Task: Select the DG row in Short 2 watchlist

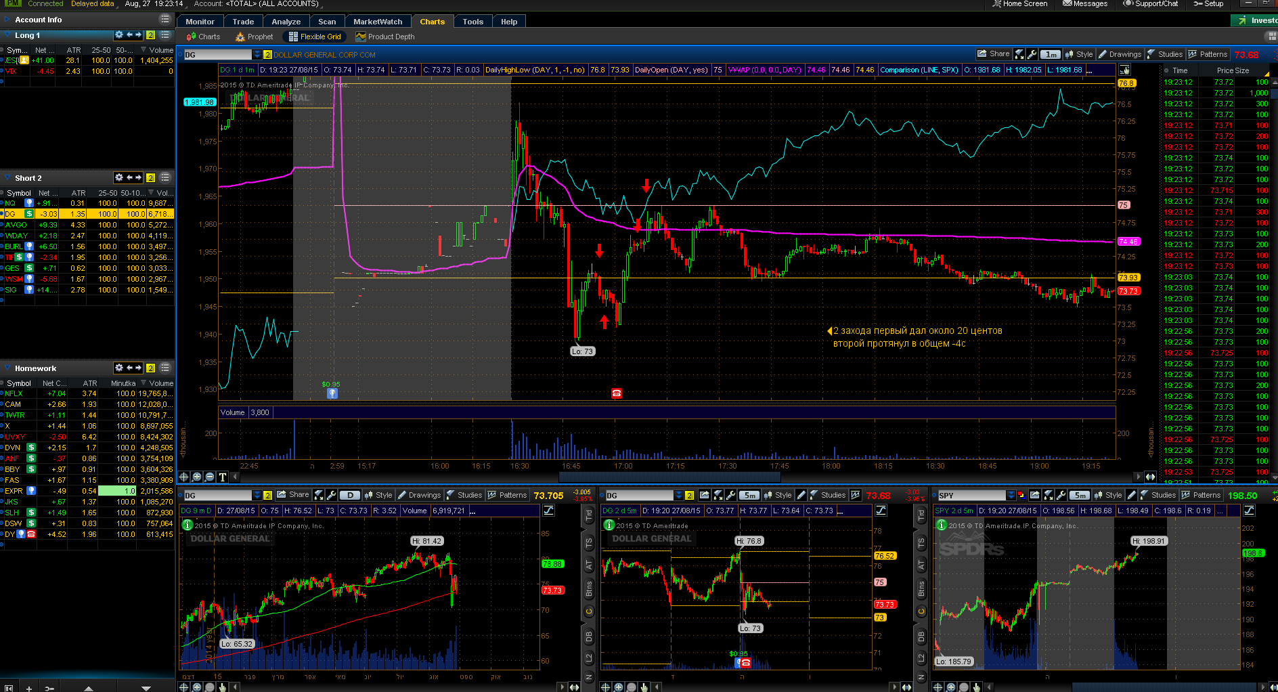Action: pos(87,214)
